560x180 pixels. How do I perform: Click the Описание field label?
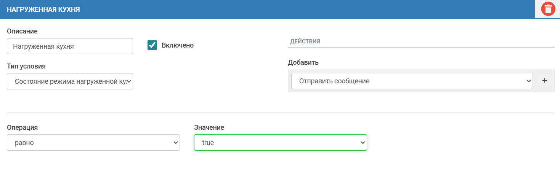click(22, 31)
